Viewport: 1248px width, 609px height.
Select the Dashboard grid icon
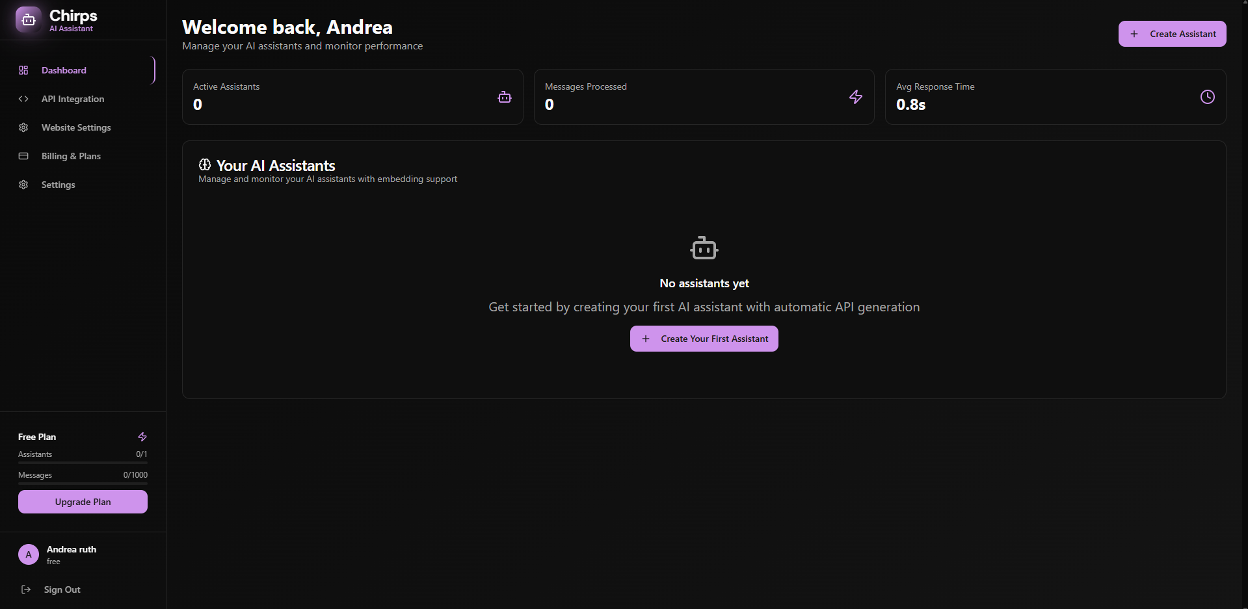pyautogui.click(x=24, y=70)
